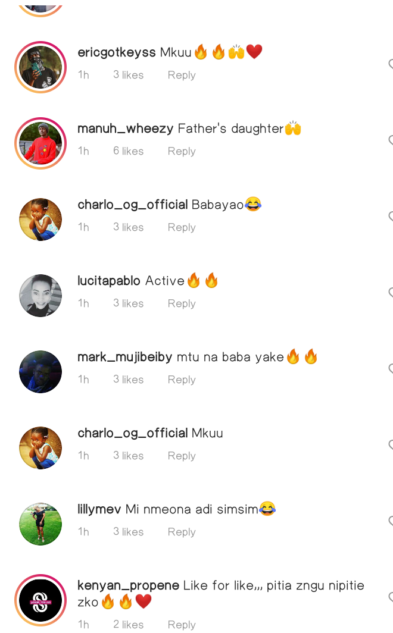View 2 likes on kenyan_propene's comment

[129, 625]
